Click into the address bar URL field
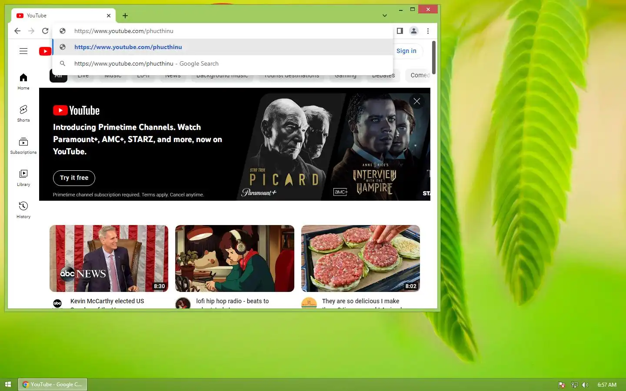This screenshot has height=391, width=626. (x=223, y=31)
